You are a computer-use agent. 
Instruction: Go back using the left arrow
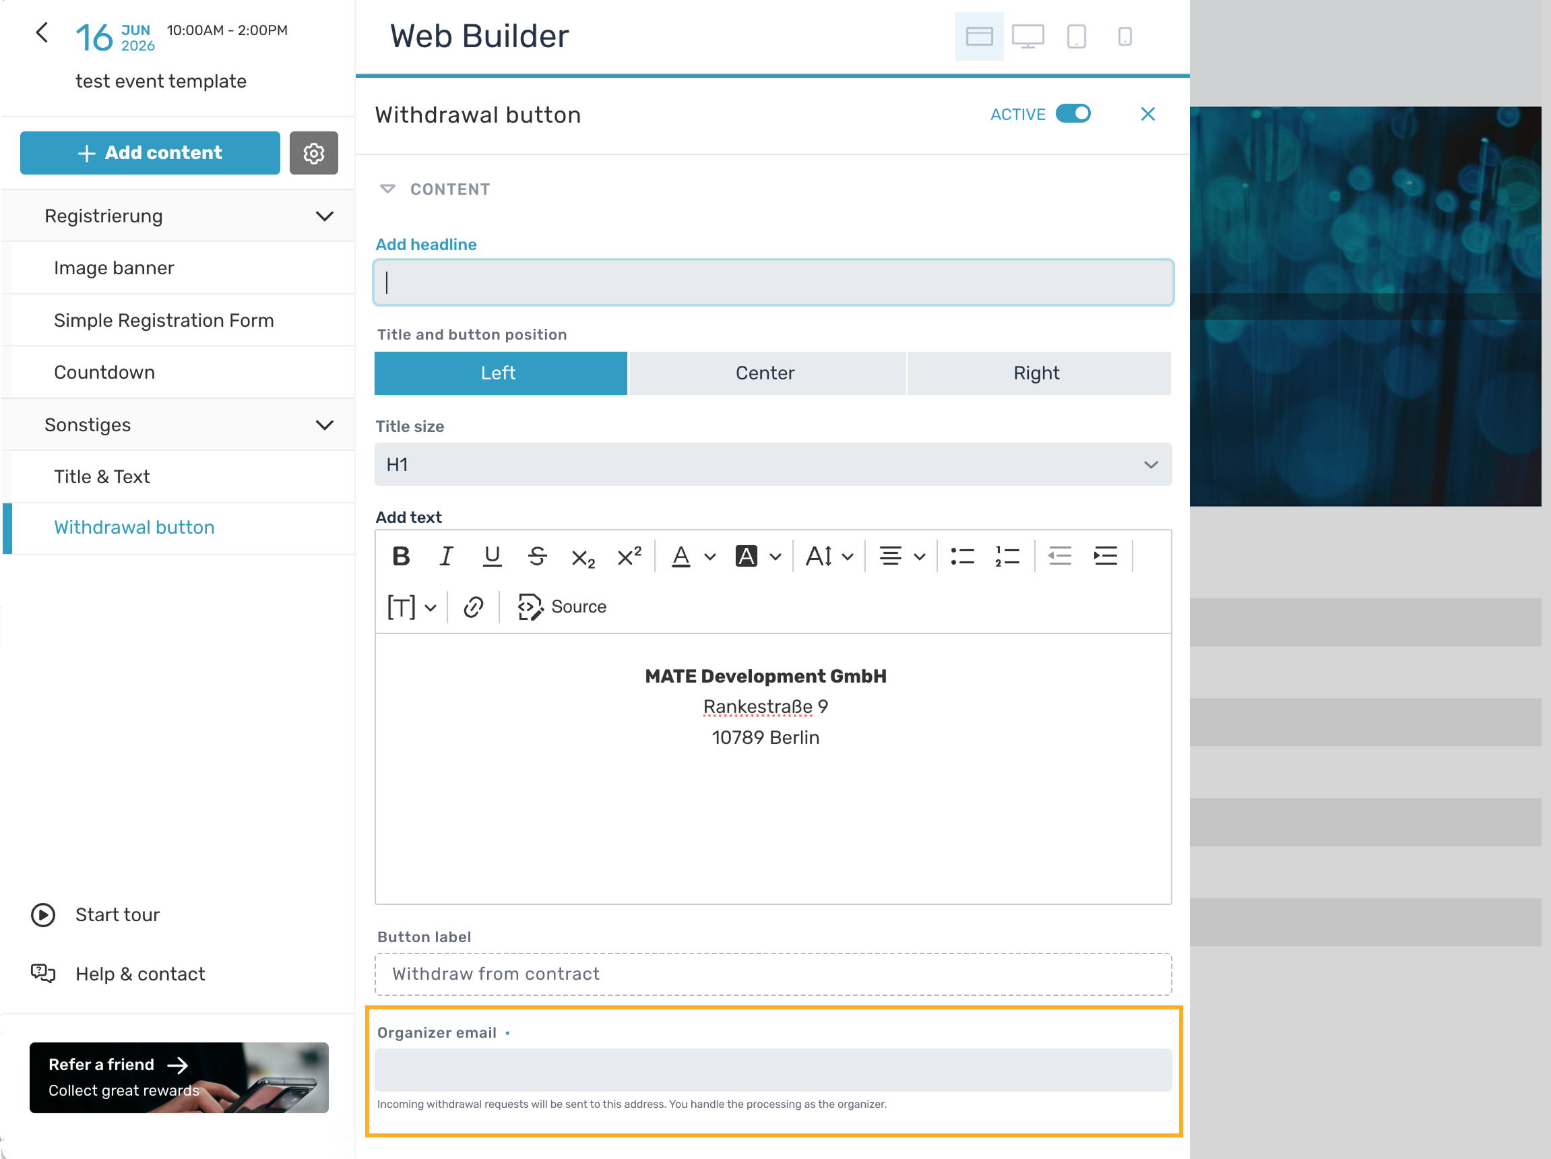coord(42,32)
